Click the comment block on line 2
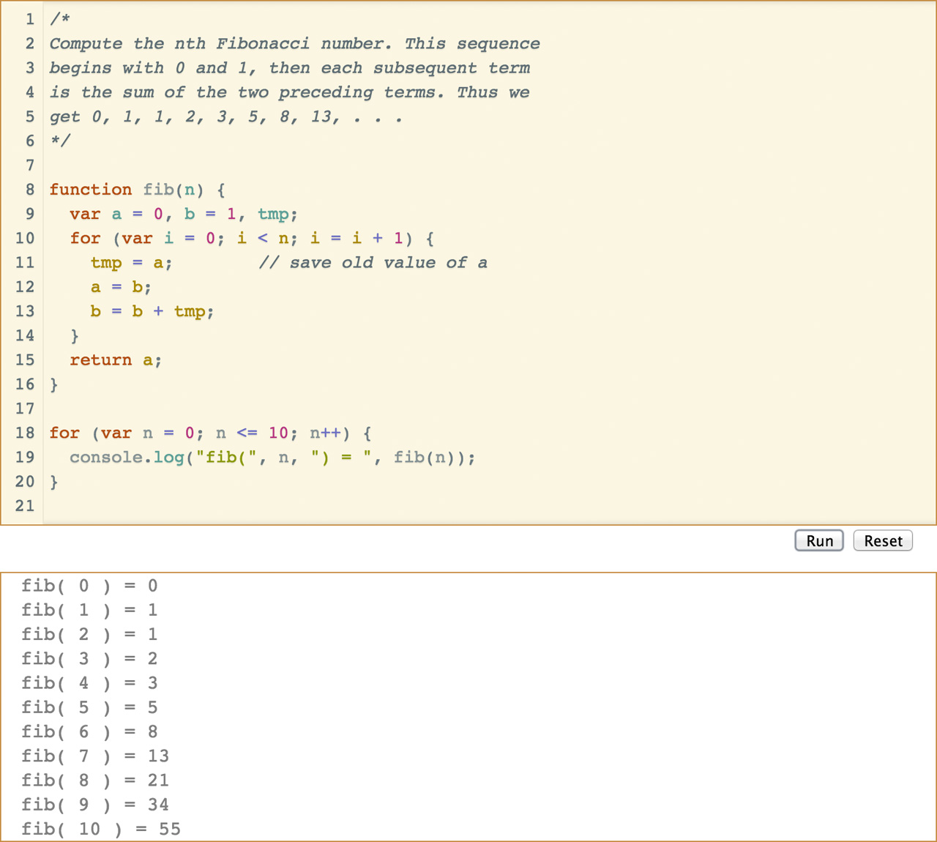937x842 pixels. 293,43
